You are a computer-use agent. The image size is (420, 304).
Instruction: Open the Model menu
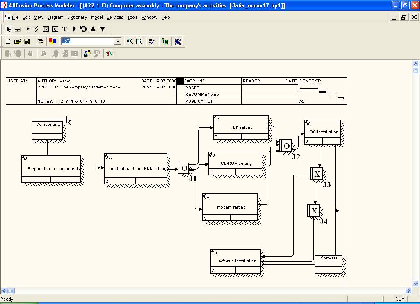(x=97, y=17)
